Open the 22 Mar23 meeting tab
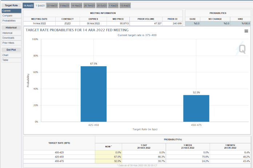The height and width of the screenshot is (168, 253). click(x=52, y=6)
